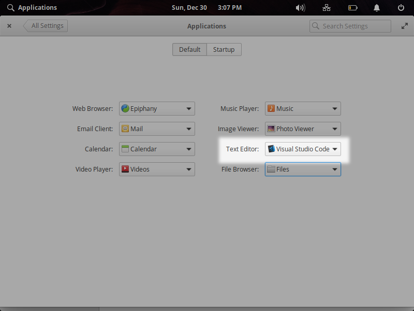Image resolution: width=414 pixels, height=311 pixels.
Task: Click the "Video Player:" label
Action: [94, 169]
